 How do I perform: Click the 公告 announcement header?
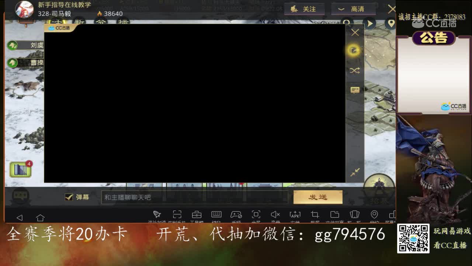click(434, 38)
